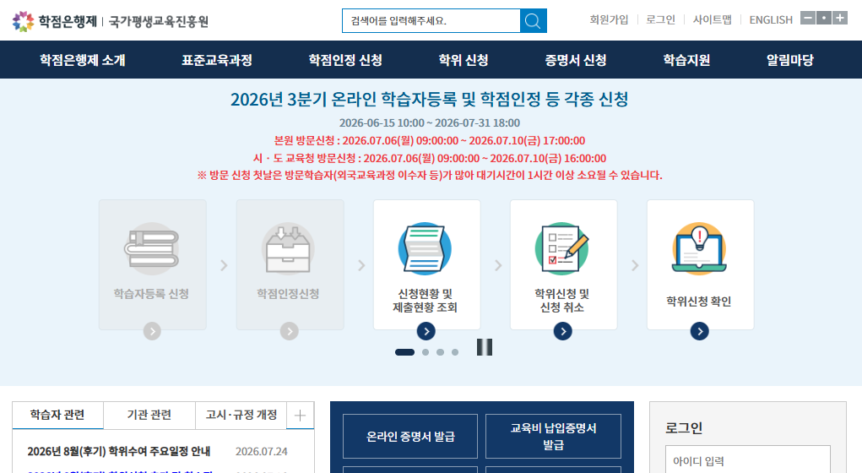
Task: Click the 학습자등록 신청 books icon
Action: [152, 248]
